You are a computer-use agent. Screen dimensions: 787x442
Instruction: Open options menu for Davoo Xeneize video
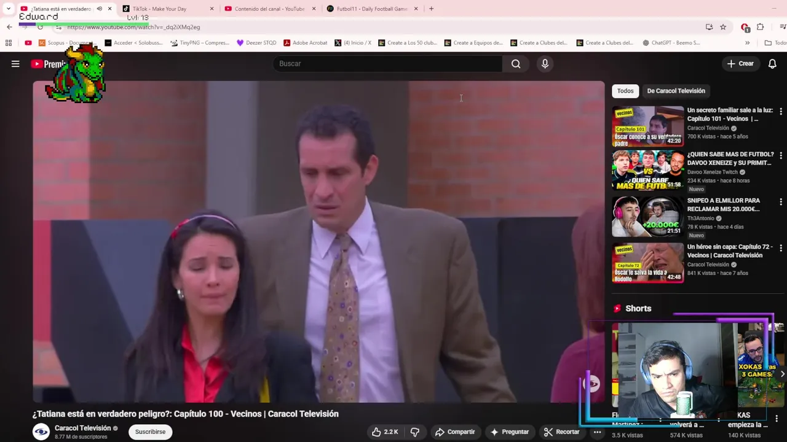coord(781,155)
